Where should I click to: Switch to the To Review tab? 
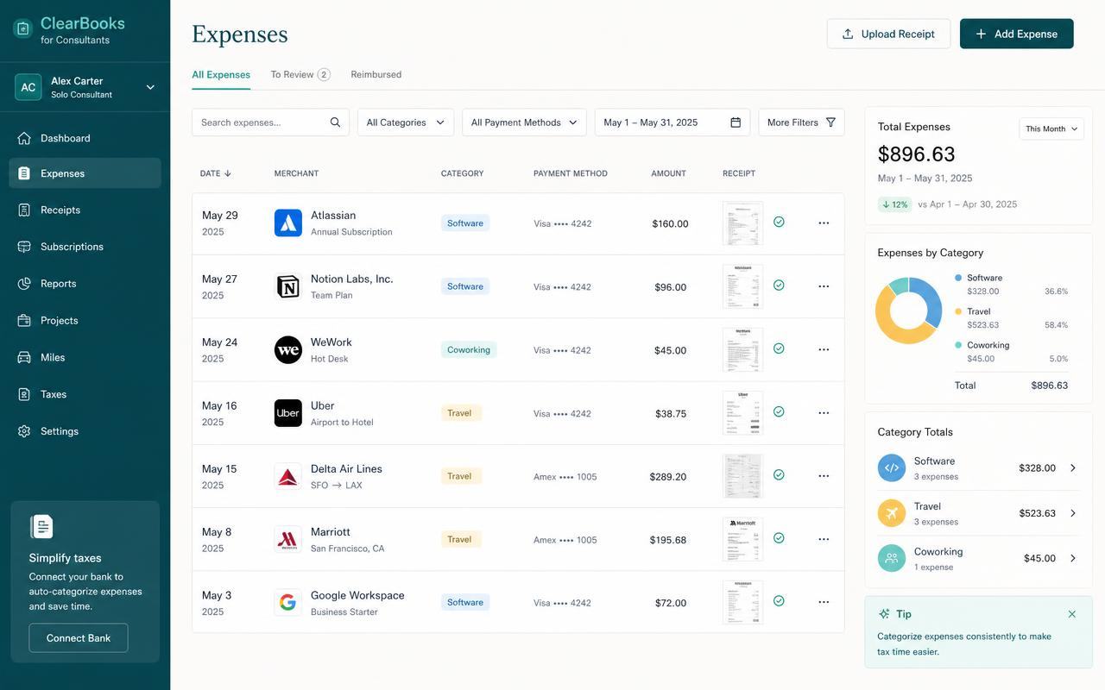pyautogui.click(x=300, y=74)
